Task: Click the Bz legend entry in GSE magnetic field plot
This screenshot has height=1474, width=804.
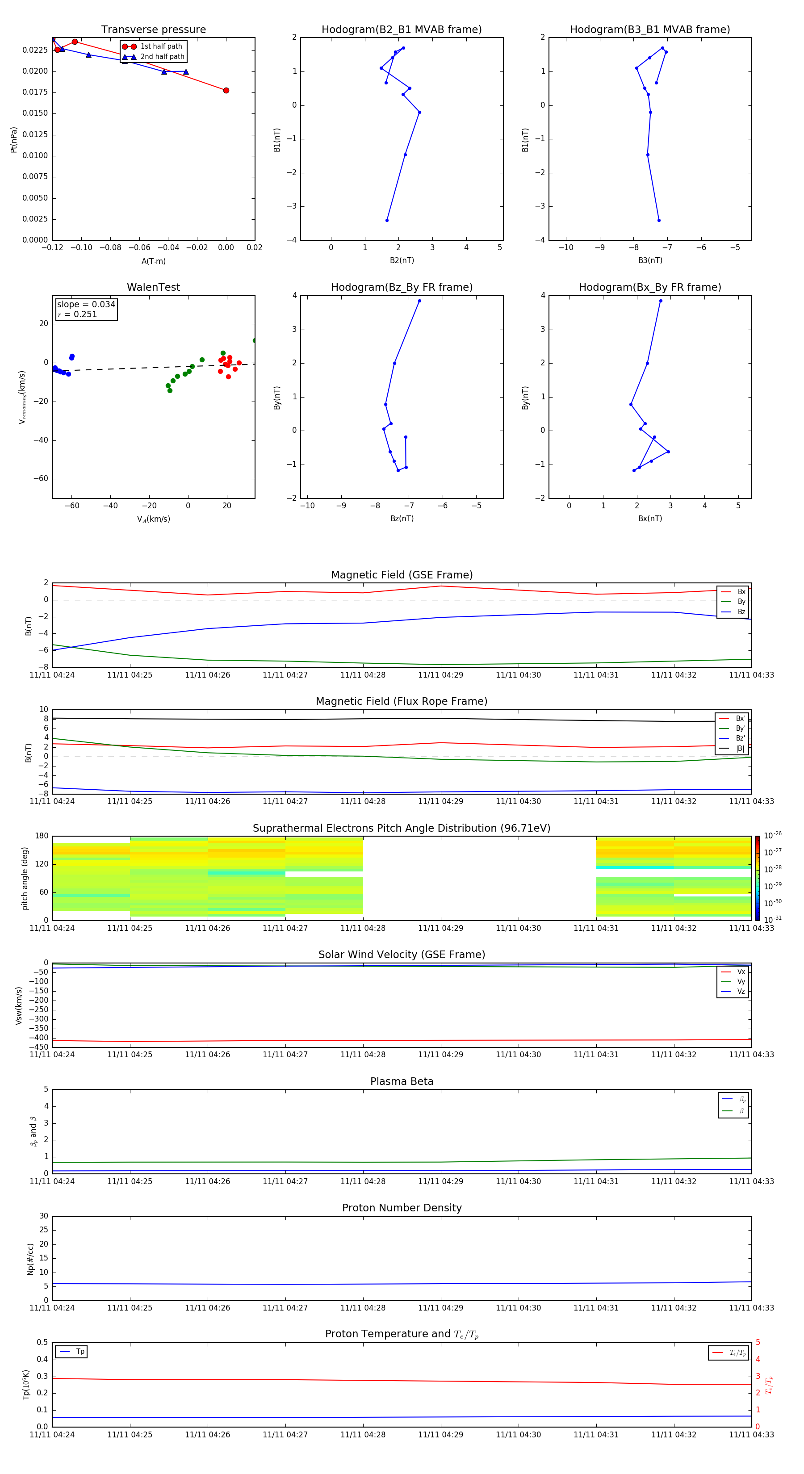Action: point(733,612)
